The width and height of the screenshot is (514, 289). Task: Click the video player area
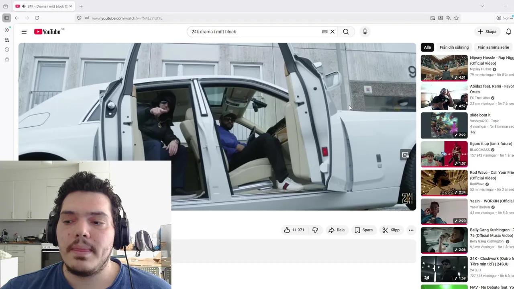point(217,126)
